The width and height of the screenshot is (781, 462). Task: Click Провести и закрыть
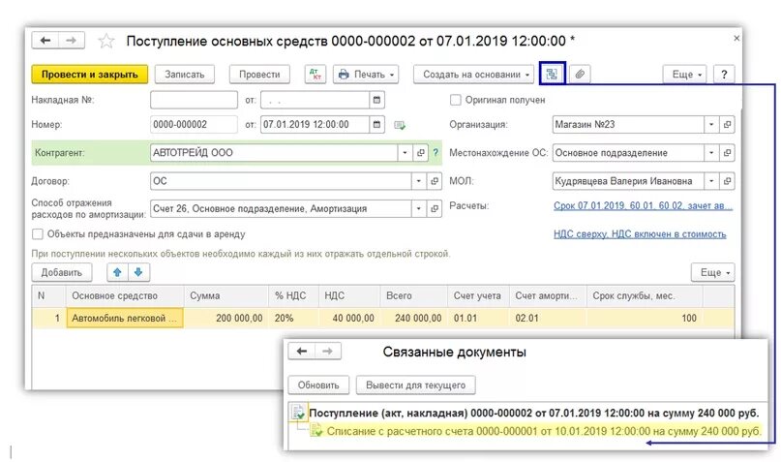click(x=90, y=75)
